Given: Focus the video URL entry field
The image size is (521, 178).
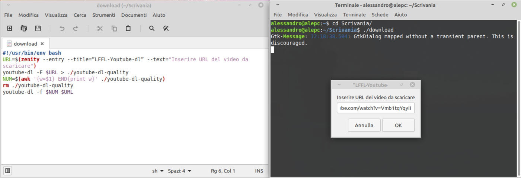Looking at the screenshot, I should tap(376, 108).
